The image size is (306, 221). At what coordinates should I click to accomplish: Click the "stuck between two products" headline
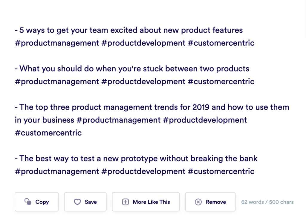pos(132,69)
